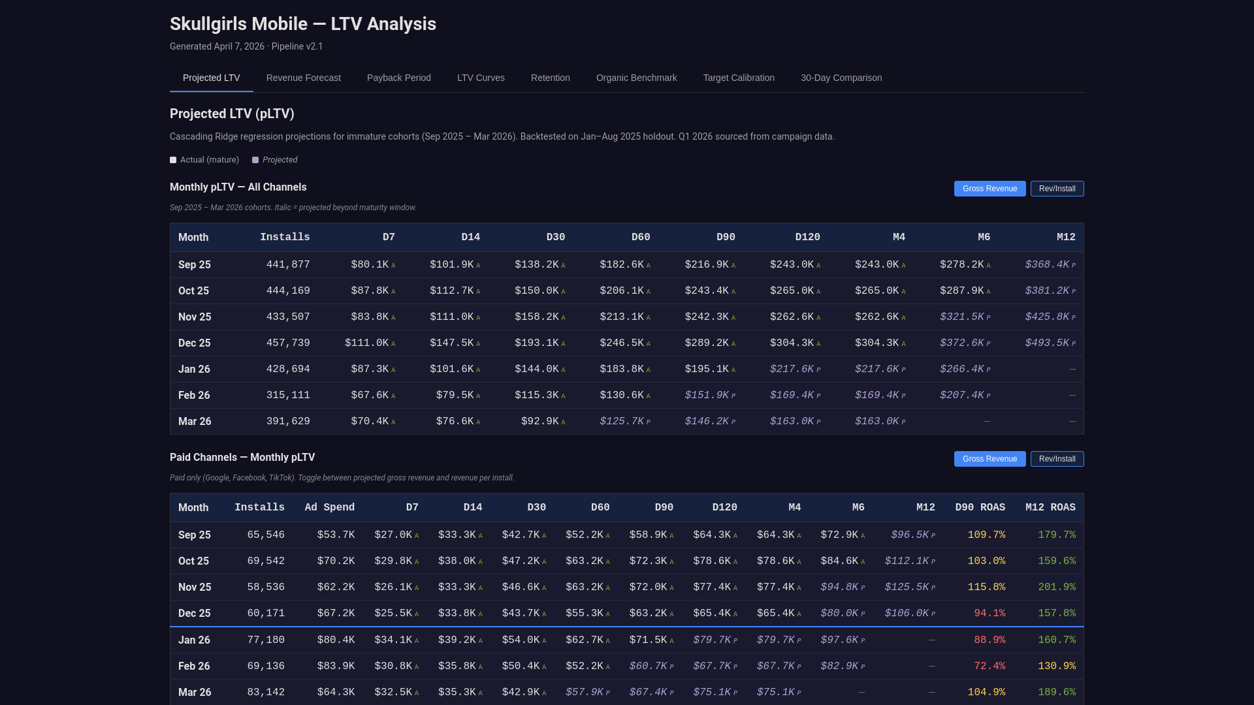Select the Jan 26 row in Paid Channels table
The image size is (1254, 705).
(x=195, y=640)
